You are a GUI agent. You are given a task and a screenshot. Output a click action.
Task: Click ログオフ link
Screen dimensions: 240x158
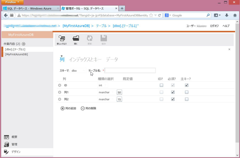tap(214, 26)
